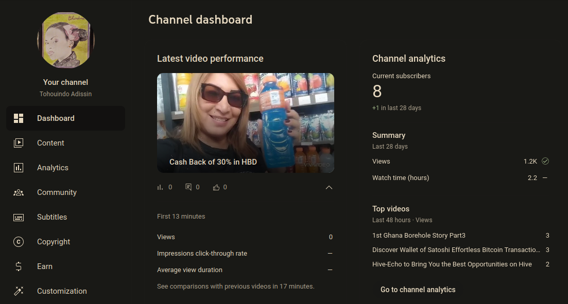
Task: Open Customization in the sidebar menu
Action: 65,291
